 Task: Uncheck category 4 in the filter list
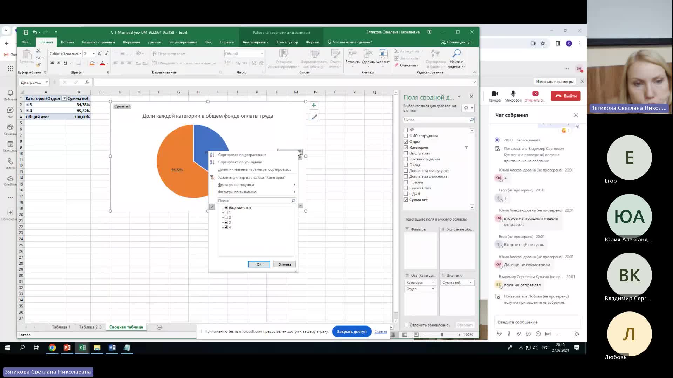[226, 227]
